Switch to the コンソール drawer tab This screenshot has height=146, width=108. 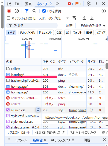coord(21,140)
